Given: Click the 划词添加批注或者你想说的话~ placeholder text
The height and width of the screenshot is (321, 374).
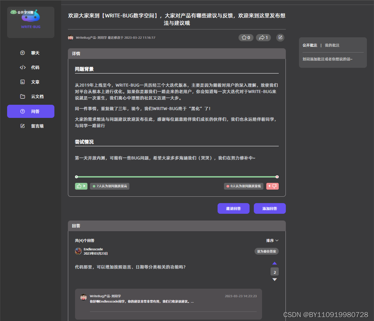Looking at the screenshot, I should click(327, 59).
